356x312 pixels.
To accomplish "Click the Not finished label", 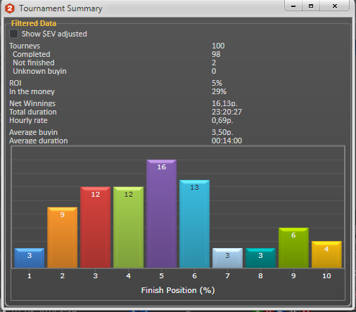I will (34, 63).
